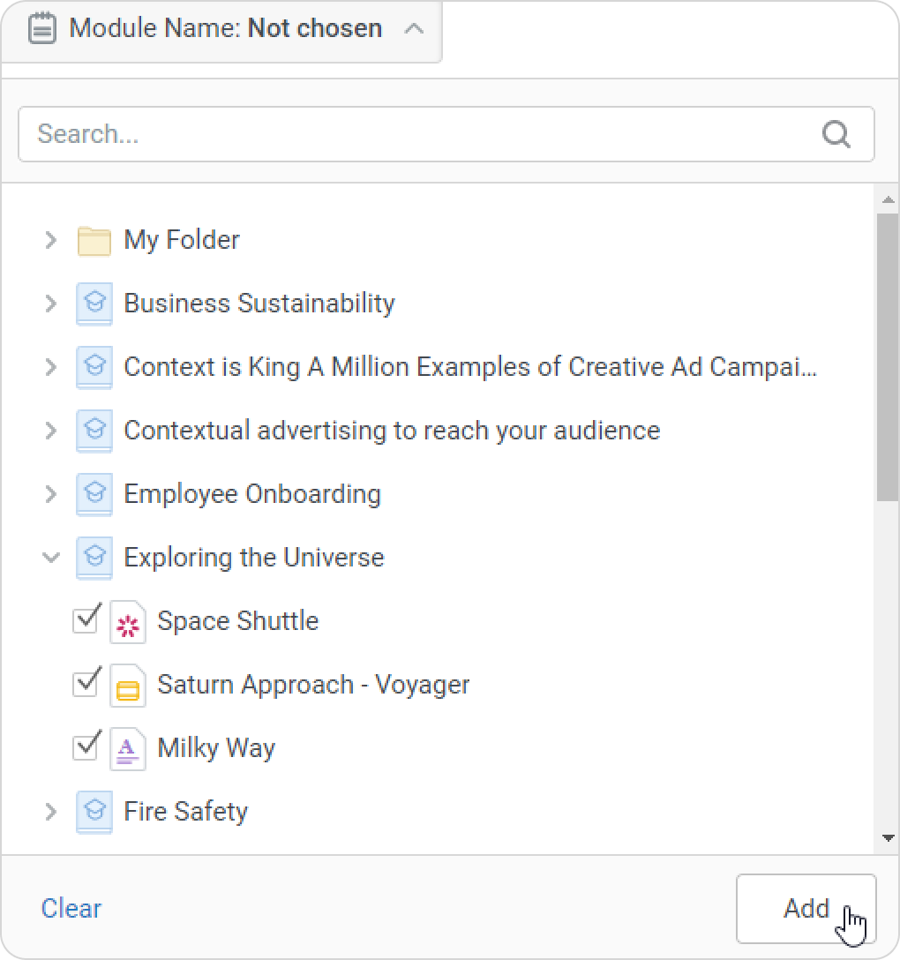900x960 pixels.
Task: Expand the Fire Safety course
Action: point(51,812)
